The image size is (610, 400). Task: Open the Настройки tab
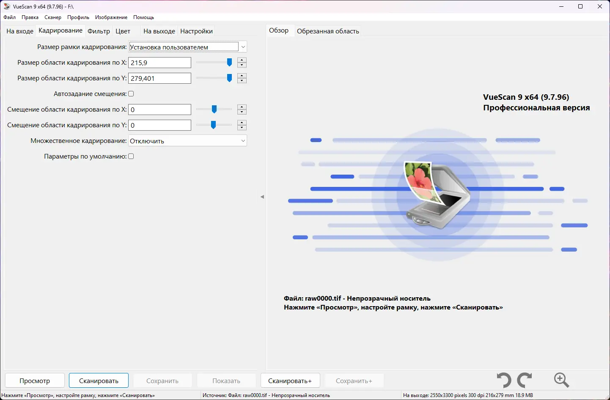[196, 31]
